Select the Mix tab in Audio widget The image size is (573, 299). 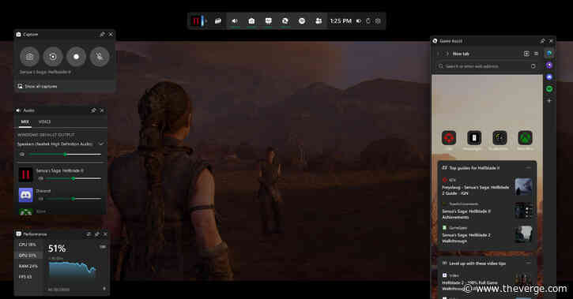[25, 121]
